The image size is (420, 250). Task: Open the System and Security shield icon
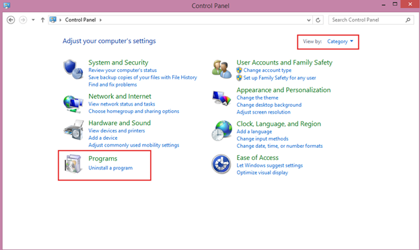[73, 69]
